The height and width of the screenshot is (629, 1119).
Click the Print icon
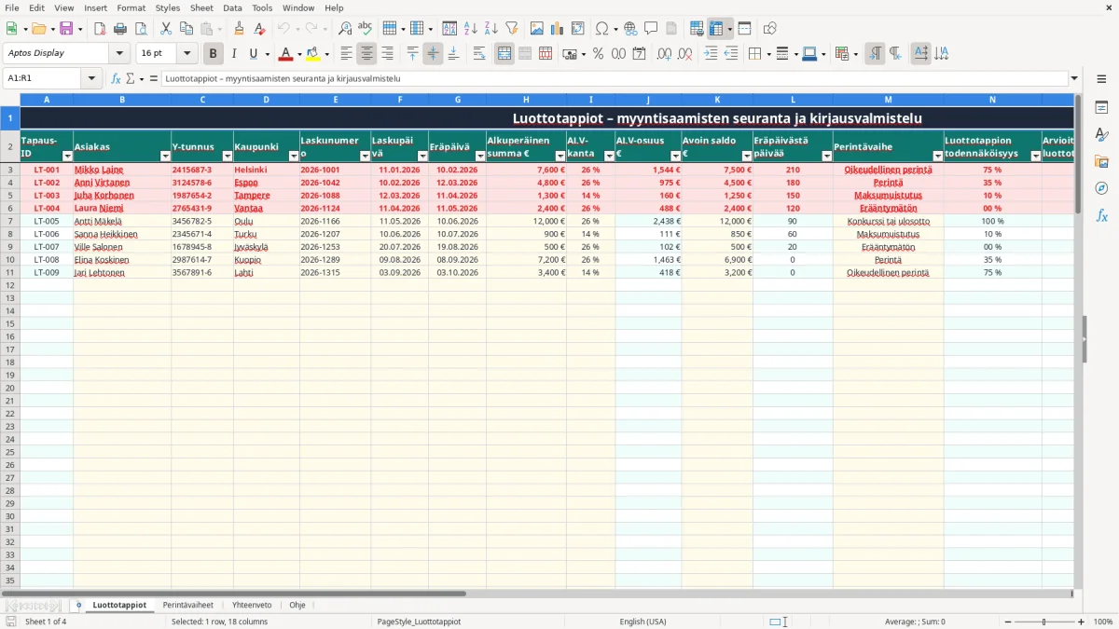pyautogui.click(x=120, y=29)
